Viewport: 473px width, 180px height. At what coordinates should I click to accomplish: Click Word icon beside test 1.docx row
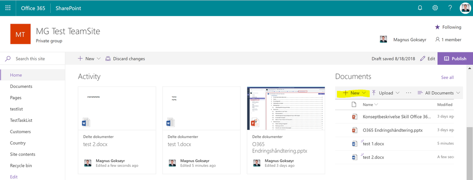tap(355, 144)
